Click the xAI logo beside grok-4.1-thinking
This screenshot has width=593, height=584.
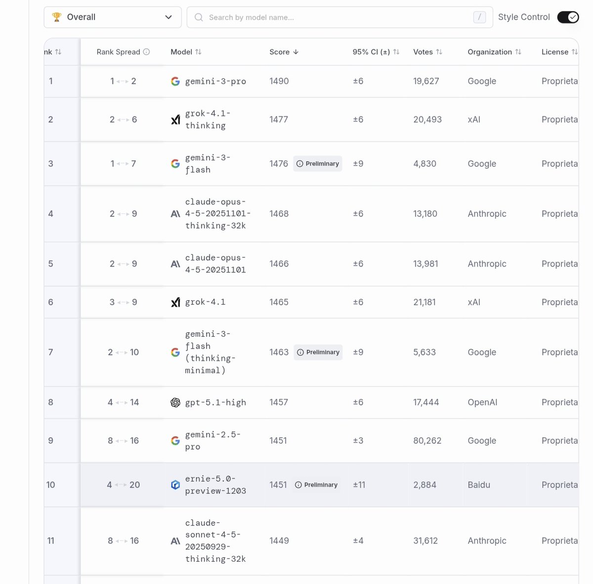pos(175,119)
